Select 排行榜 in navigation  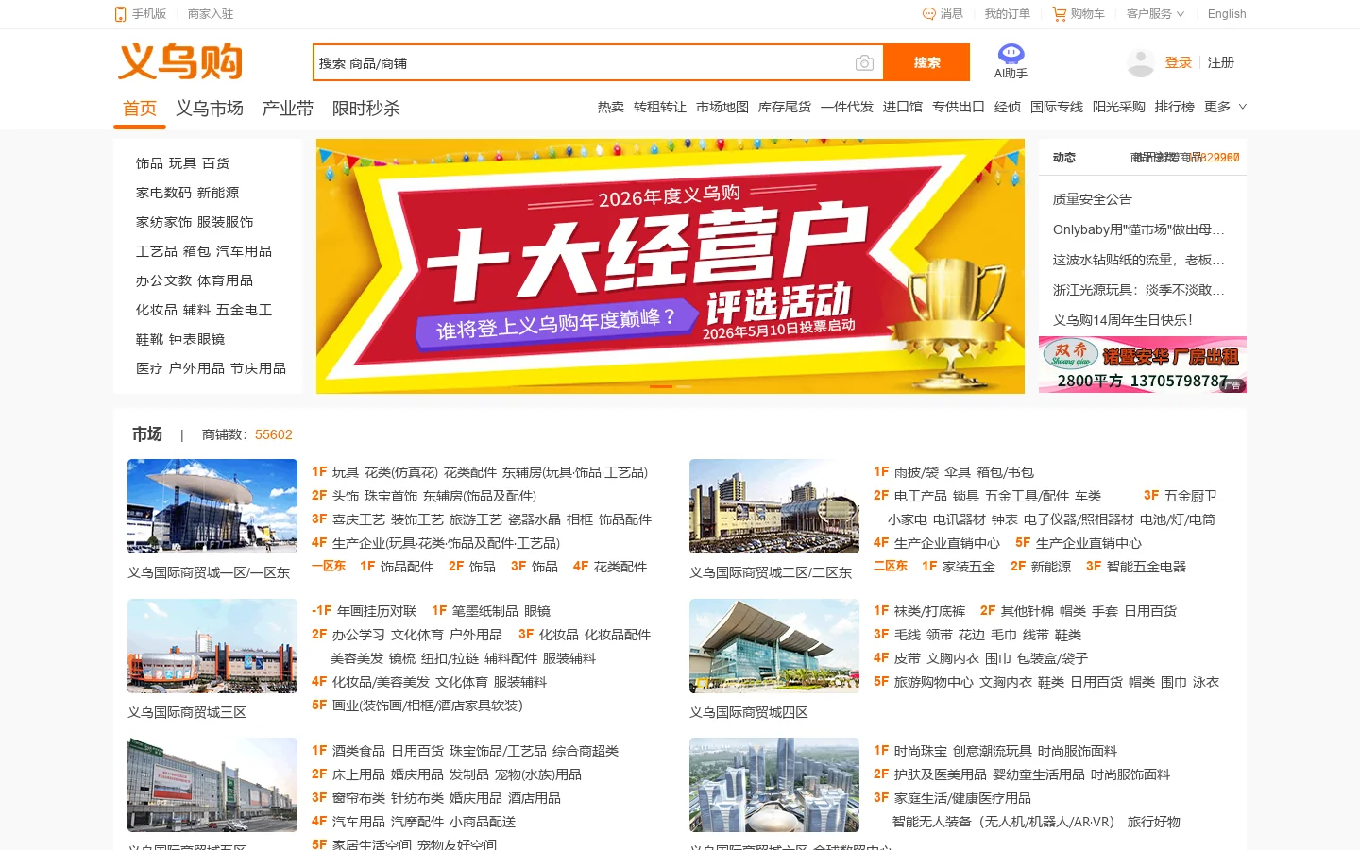coord(1175,107)
